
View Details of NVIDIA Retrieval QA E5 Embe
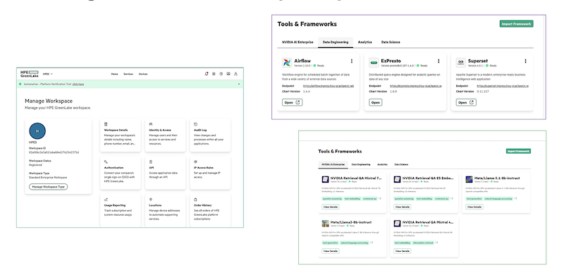point(403,207)
